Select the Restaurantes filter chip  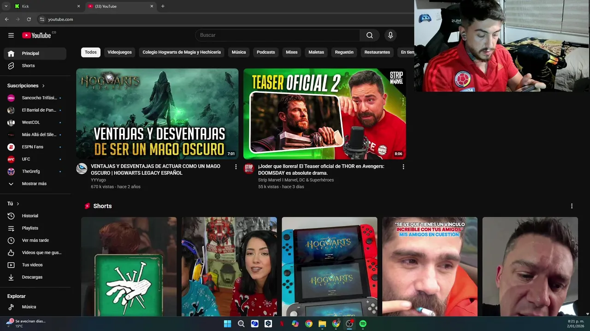(x=377, y=52)
